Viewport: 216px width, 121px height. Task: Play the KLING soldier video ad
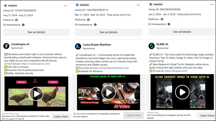pyautogui.click(x=182, y=92)
